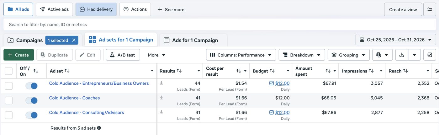Screen dimensions: 439x135
Task: Clear the 1 selected campaign filter X
Action: tap(74, 40)
